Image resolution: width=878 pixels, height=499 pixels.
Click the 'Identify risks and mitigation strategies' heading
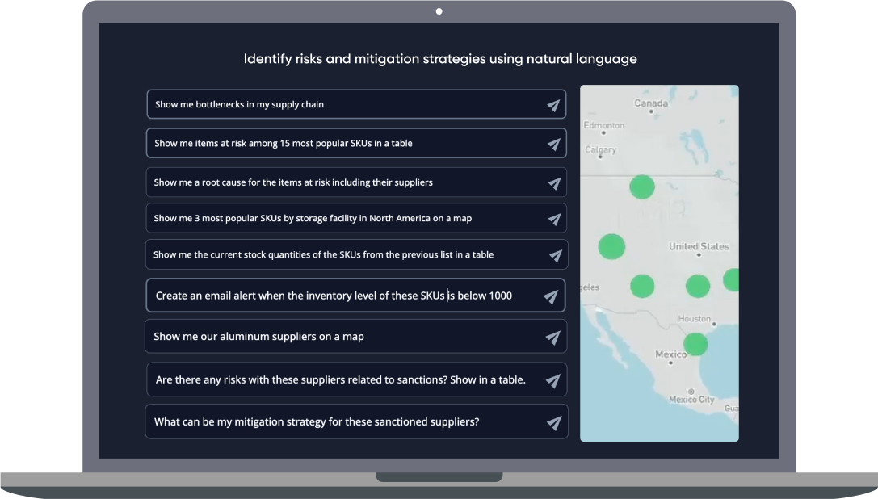pyautogui.click(x=440, y=59)
